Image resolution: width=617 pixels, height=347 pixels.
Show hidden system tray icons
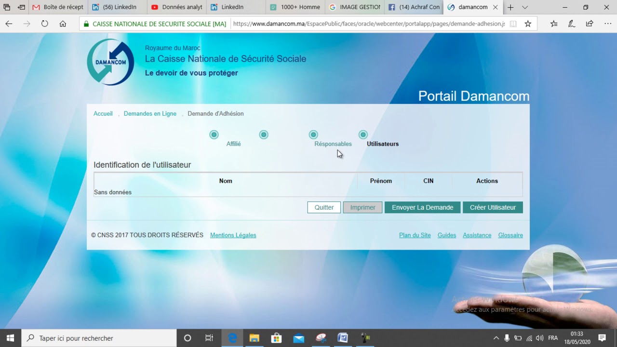tap(496, 338)
